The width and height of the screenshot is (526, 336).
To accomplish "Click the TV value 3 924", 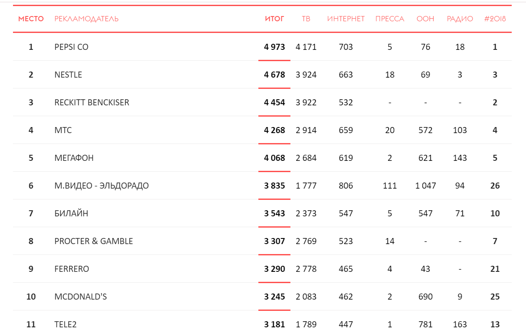I will click(306, 75).
